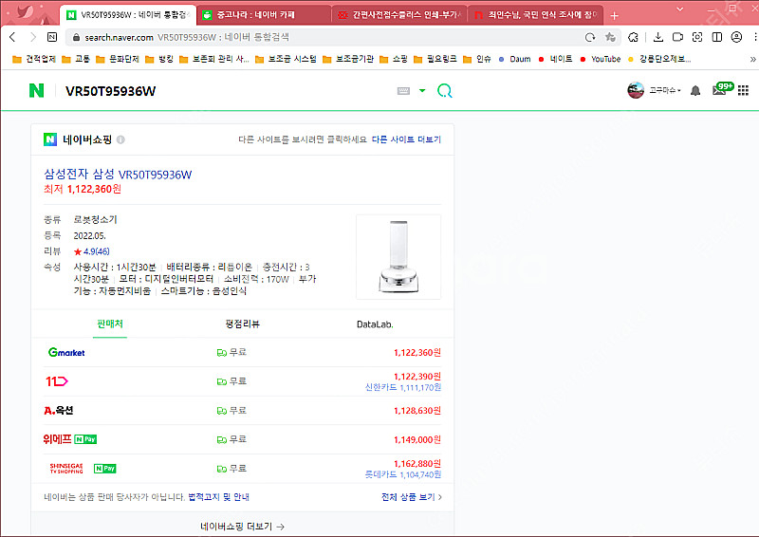
Task: Open the on-screen keyboard icon in search bar
Action: (403, 91)
